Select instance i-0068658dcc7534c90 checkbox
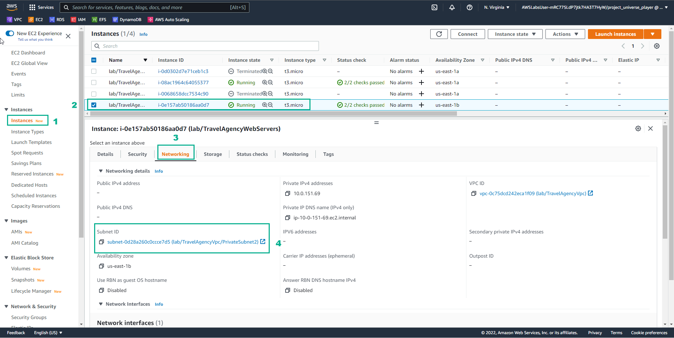Image resolution: width=674 pixels, height=338 pixels. (x=94, y=94)
